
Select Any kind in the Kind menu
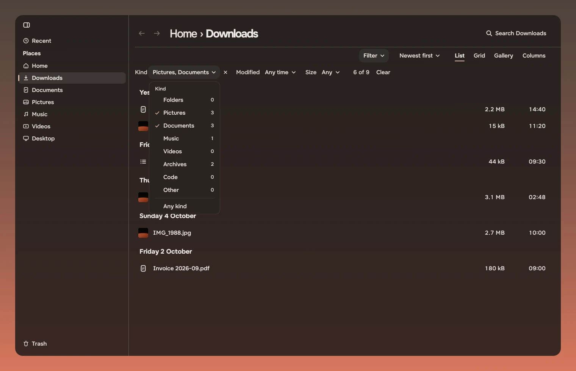185,206
